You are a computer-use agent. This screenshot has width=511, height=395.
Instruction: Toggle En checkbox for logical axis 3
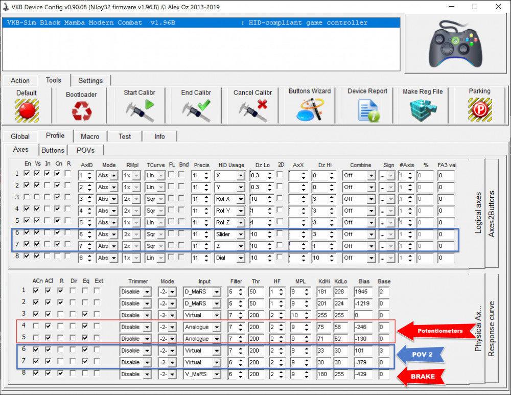point(28,197)
